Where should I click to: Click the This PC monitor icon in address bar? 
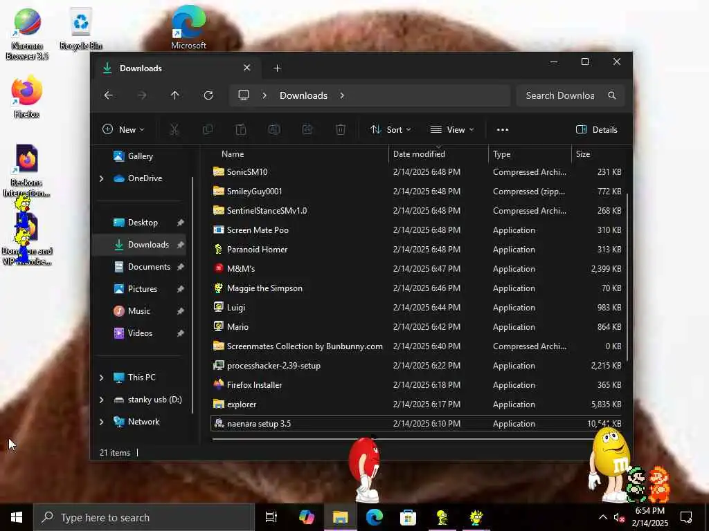pos(244,95)
